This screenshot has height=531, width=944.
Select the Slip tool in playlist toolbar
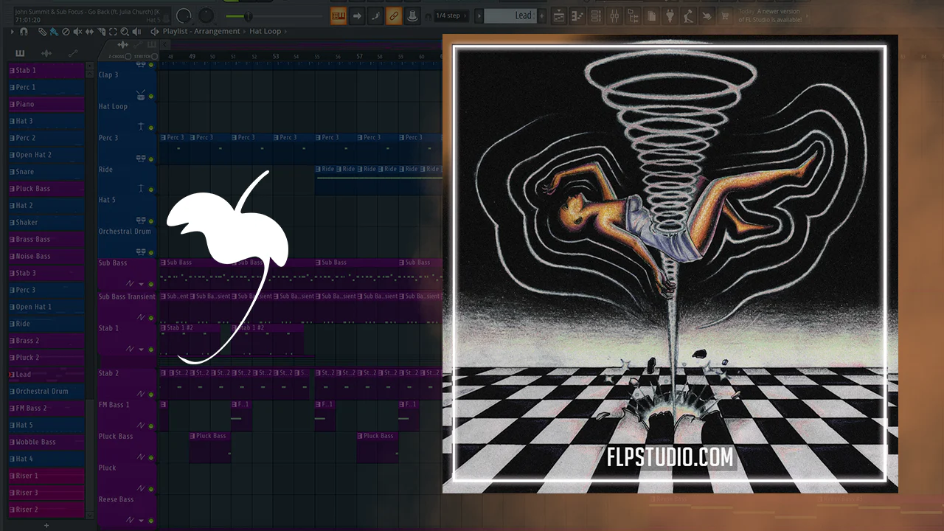point(89,32)
